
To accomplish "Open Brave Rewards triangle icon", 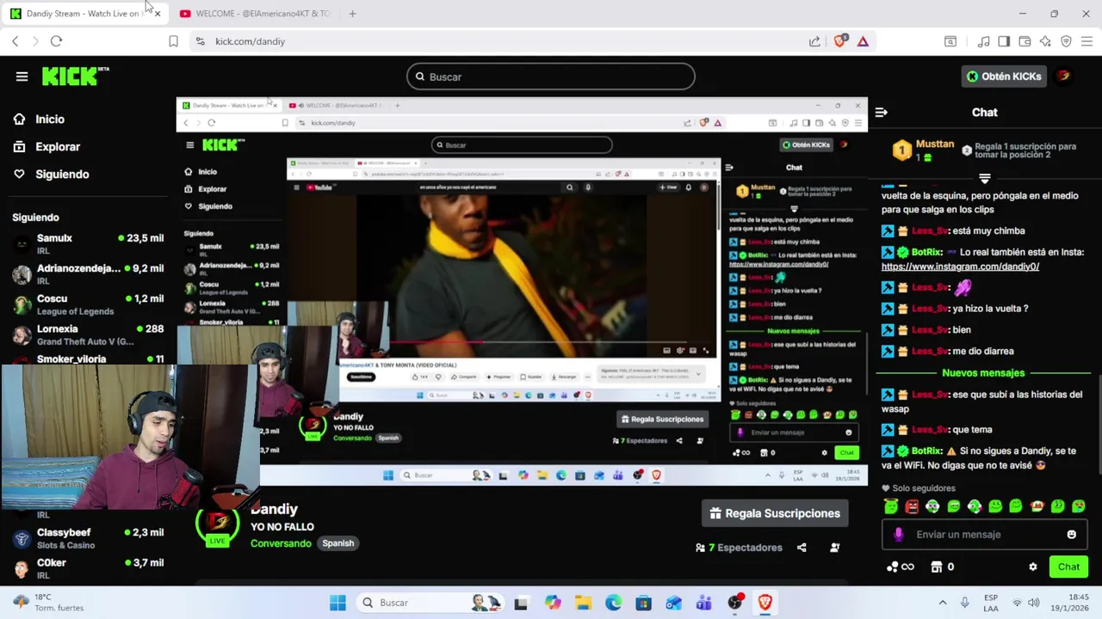I will point(863,41).
